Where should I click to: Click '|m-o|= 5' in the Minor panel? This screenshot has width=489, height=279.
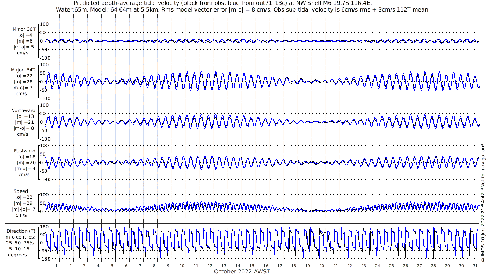pos(24,47)
